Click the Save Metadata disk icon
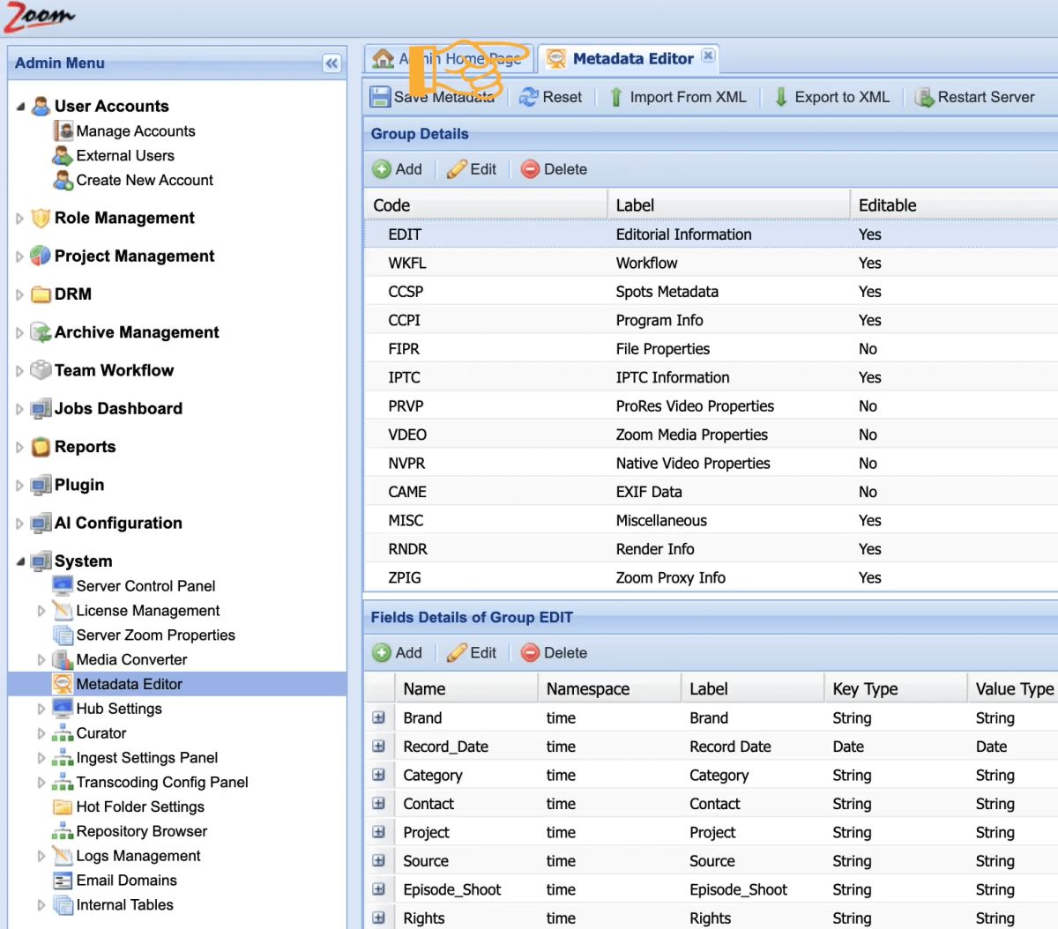Image resolution: width=1058 pixels, height=929 pixels. pyautogui.click(x=380, y=97)
